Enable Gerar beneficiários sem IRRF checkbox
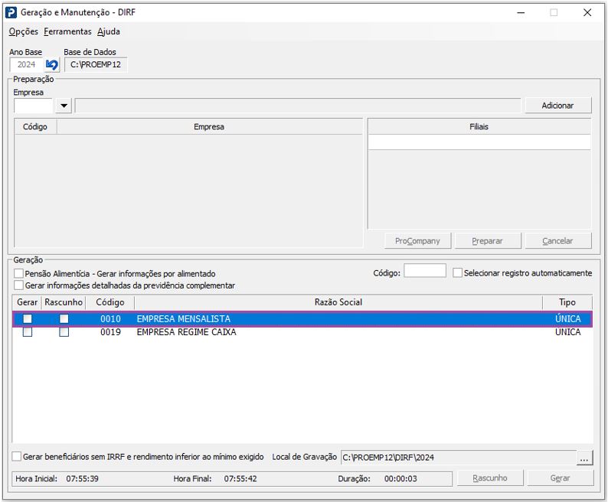The image size is (608, 502). point(17,456)
